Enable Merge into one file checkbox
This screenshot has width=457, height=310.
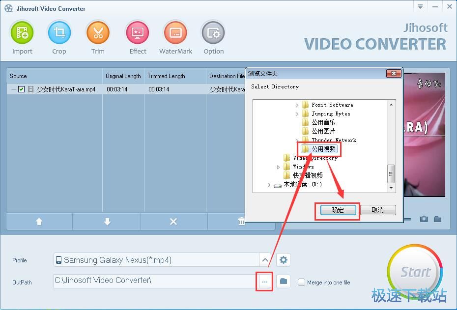(x=301, y=282)
